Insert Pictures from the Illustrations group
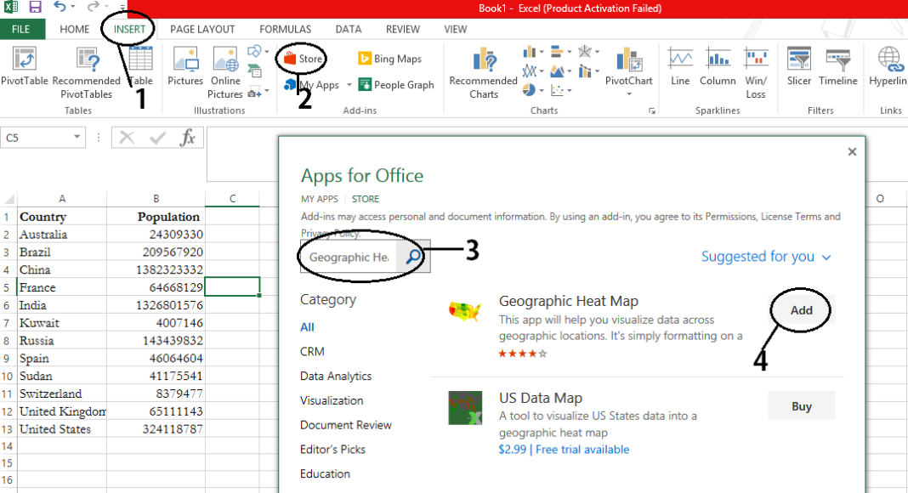Screen dimensions: 908x493 (185, 66)
